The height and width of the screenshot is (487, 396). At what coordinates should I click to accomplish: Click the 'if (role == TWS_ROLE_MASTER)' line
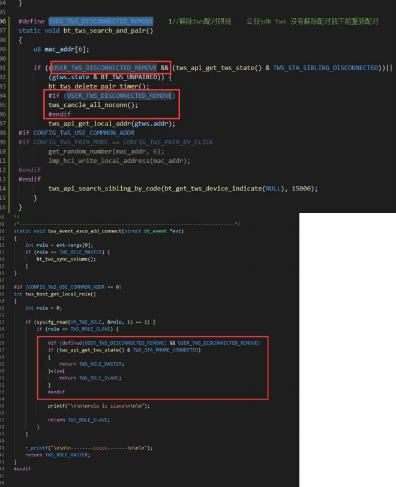pos(68,252)
